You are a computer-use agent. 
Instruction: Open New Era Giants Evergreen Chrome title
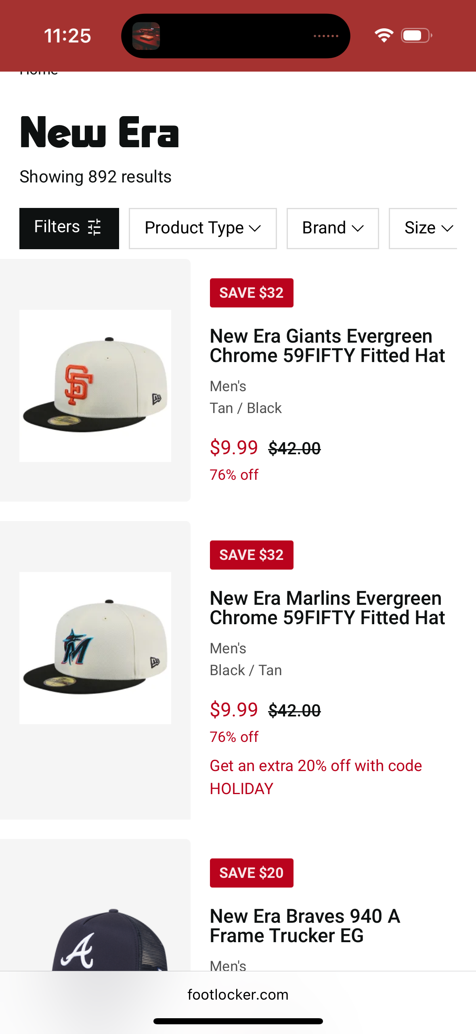point(327,346)
